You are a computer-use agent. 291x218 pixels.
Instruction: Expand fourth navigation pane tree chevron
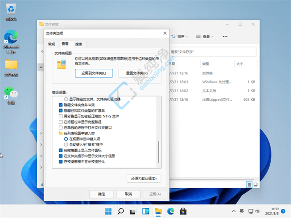tap(41, 167)
